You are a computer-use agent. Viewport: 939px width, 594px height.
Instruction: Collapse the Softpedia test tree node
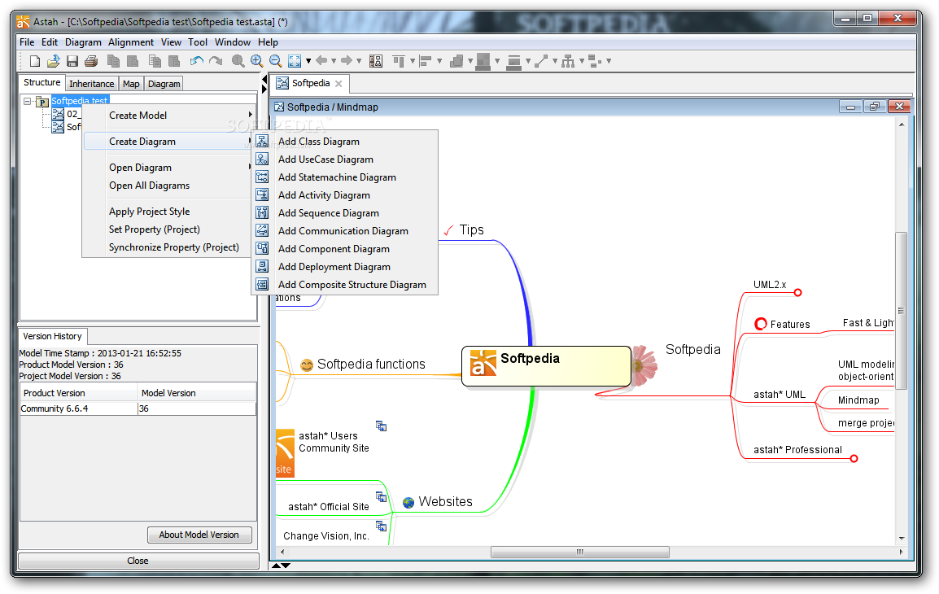[28, 101]
